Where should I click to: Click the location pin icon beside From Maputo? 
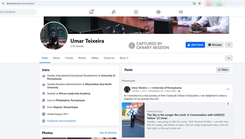pyautogui.click(x=43, y=107)
